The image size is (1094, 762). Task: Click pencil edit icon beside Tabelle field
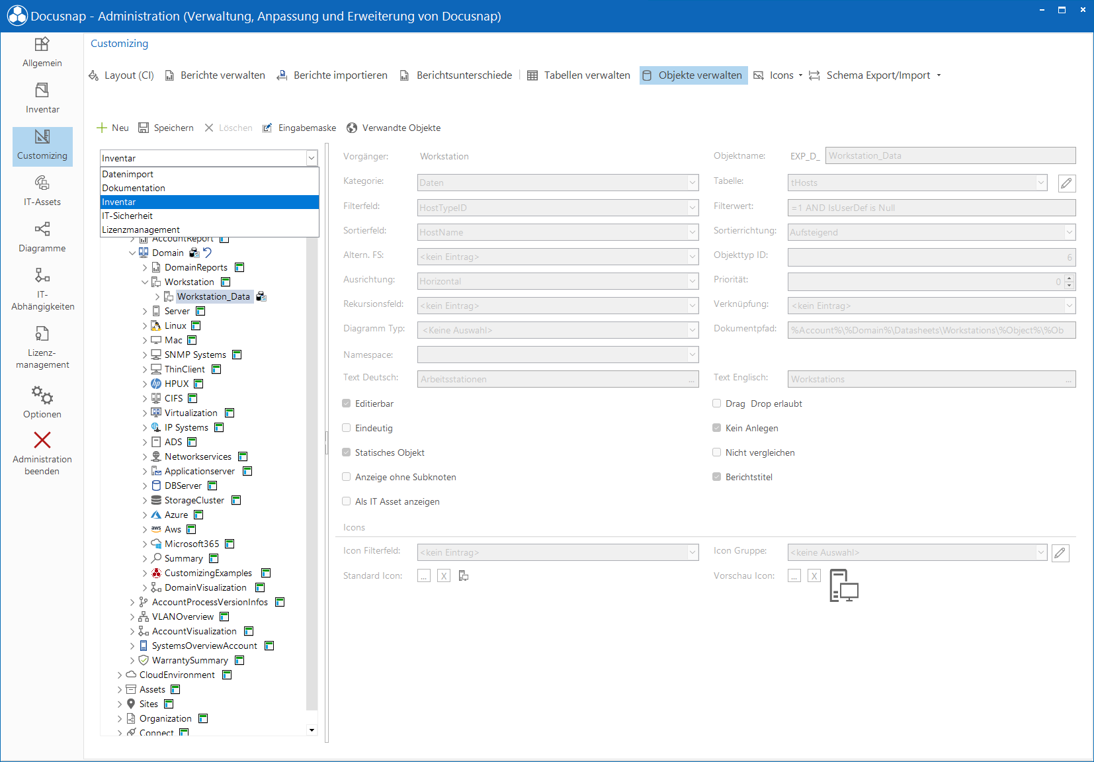pyautogui.click(x=1066, y=183)
